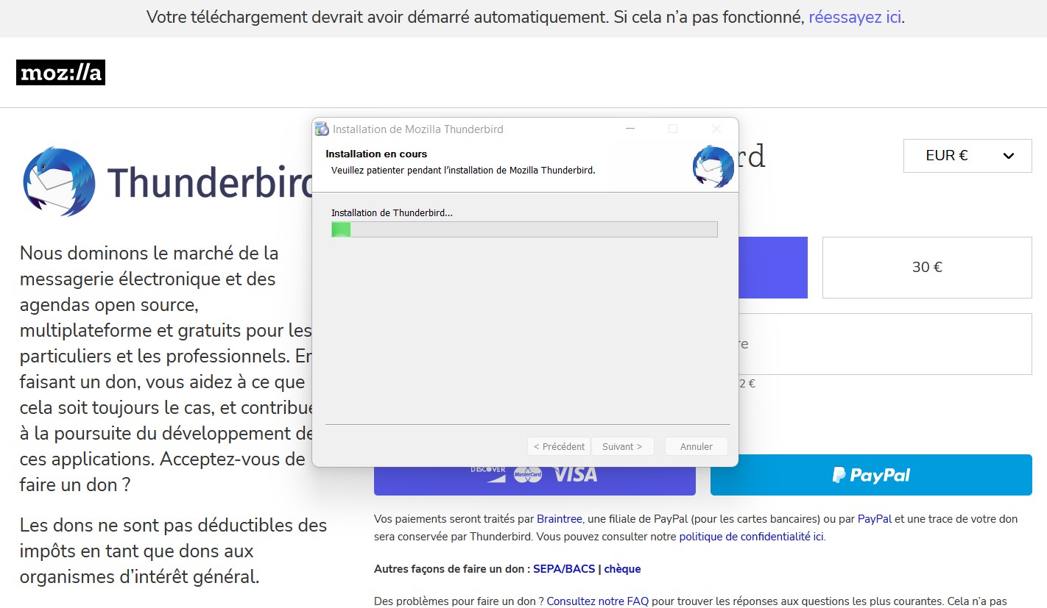This screenshot has width=1047, height=608.
Task: Click the Thunderbird logo in the installer header
Action: pos(713,166)
